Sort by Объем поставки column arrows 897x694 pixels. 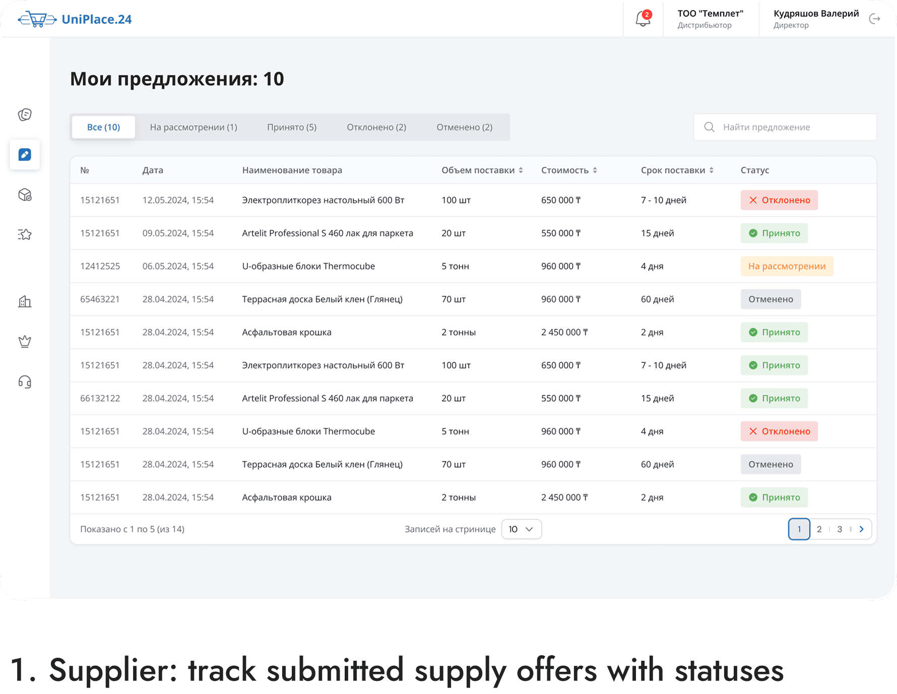[x=521, y=170]
